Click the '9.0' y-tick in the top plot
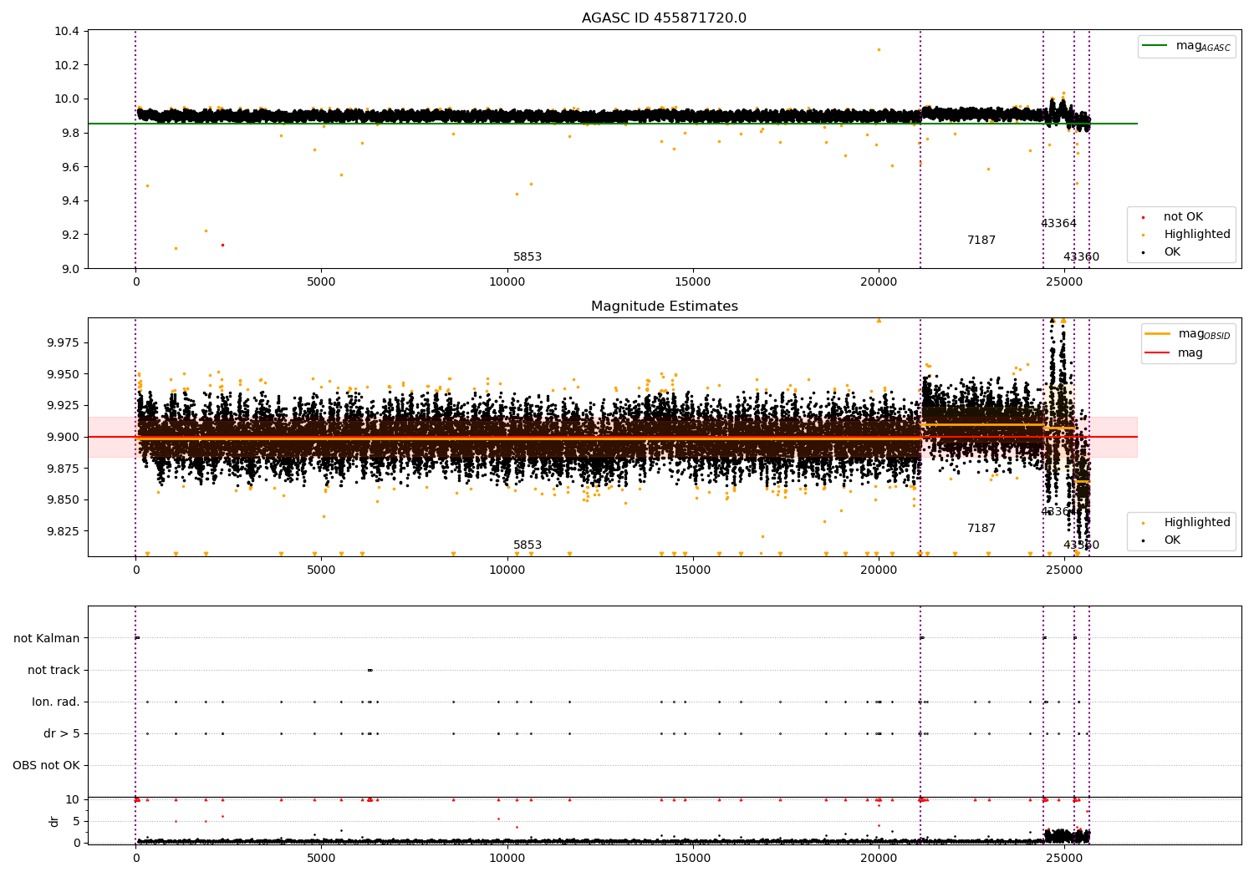Image resolution: width=1254 pixels, height=877 pixels. (69, 268)
